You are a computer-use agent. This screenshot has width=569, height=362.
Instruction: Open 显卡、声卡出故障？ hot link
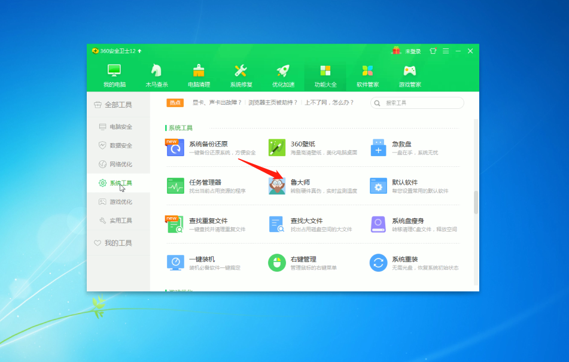tap(217, 103)
